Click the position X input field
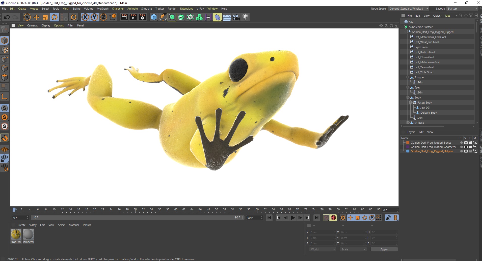 point(323,232)
